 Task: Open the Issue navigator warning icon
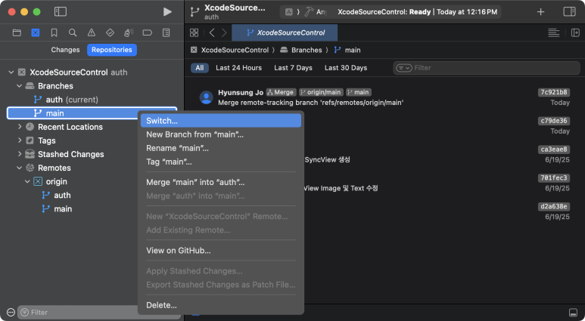92,32
